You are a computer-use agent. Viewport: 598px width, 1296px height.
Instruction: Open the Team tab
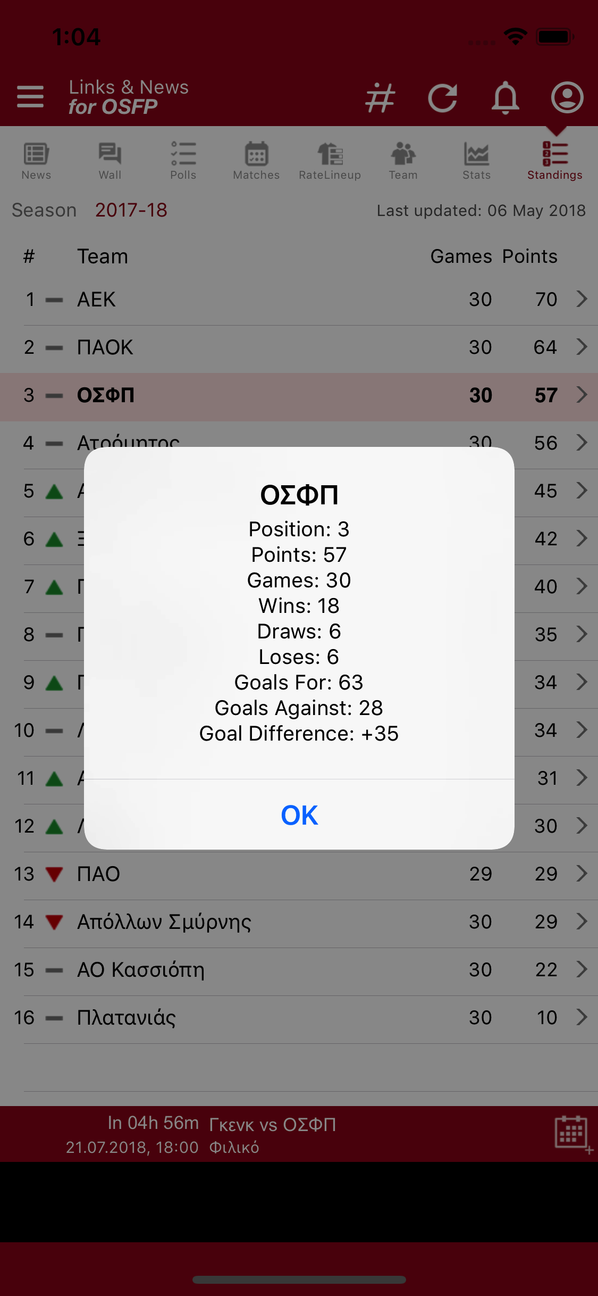403,161
